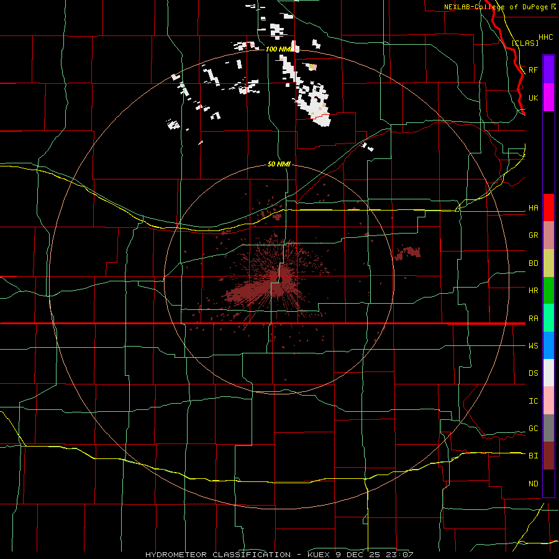Screen dimensions: 559x559
Task: Select the "IC" legend label
Action: [x=533, y=401]
